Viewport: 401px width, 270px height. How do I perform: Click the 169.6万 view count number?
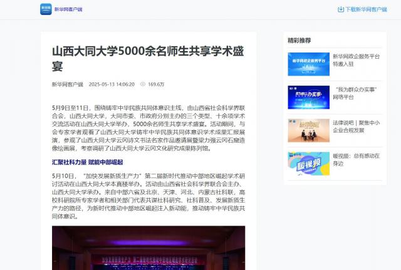tap(156, 84)
